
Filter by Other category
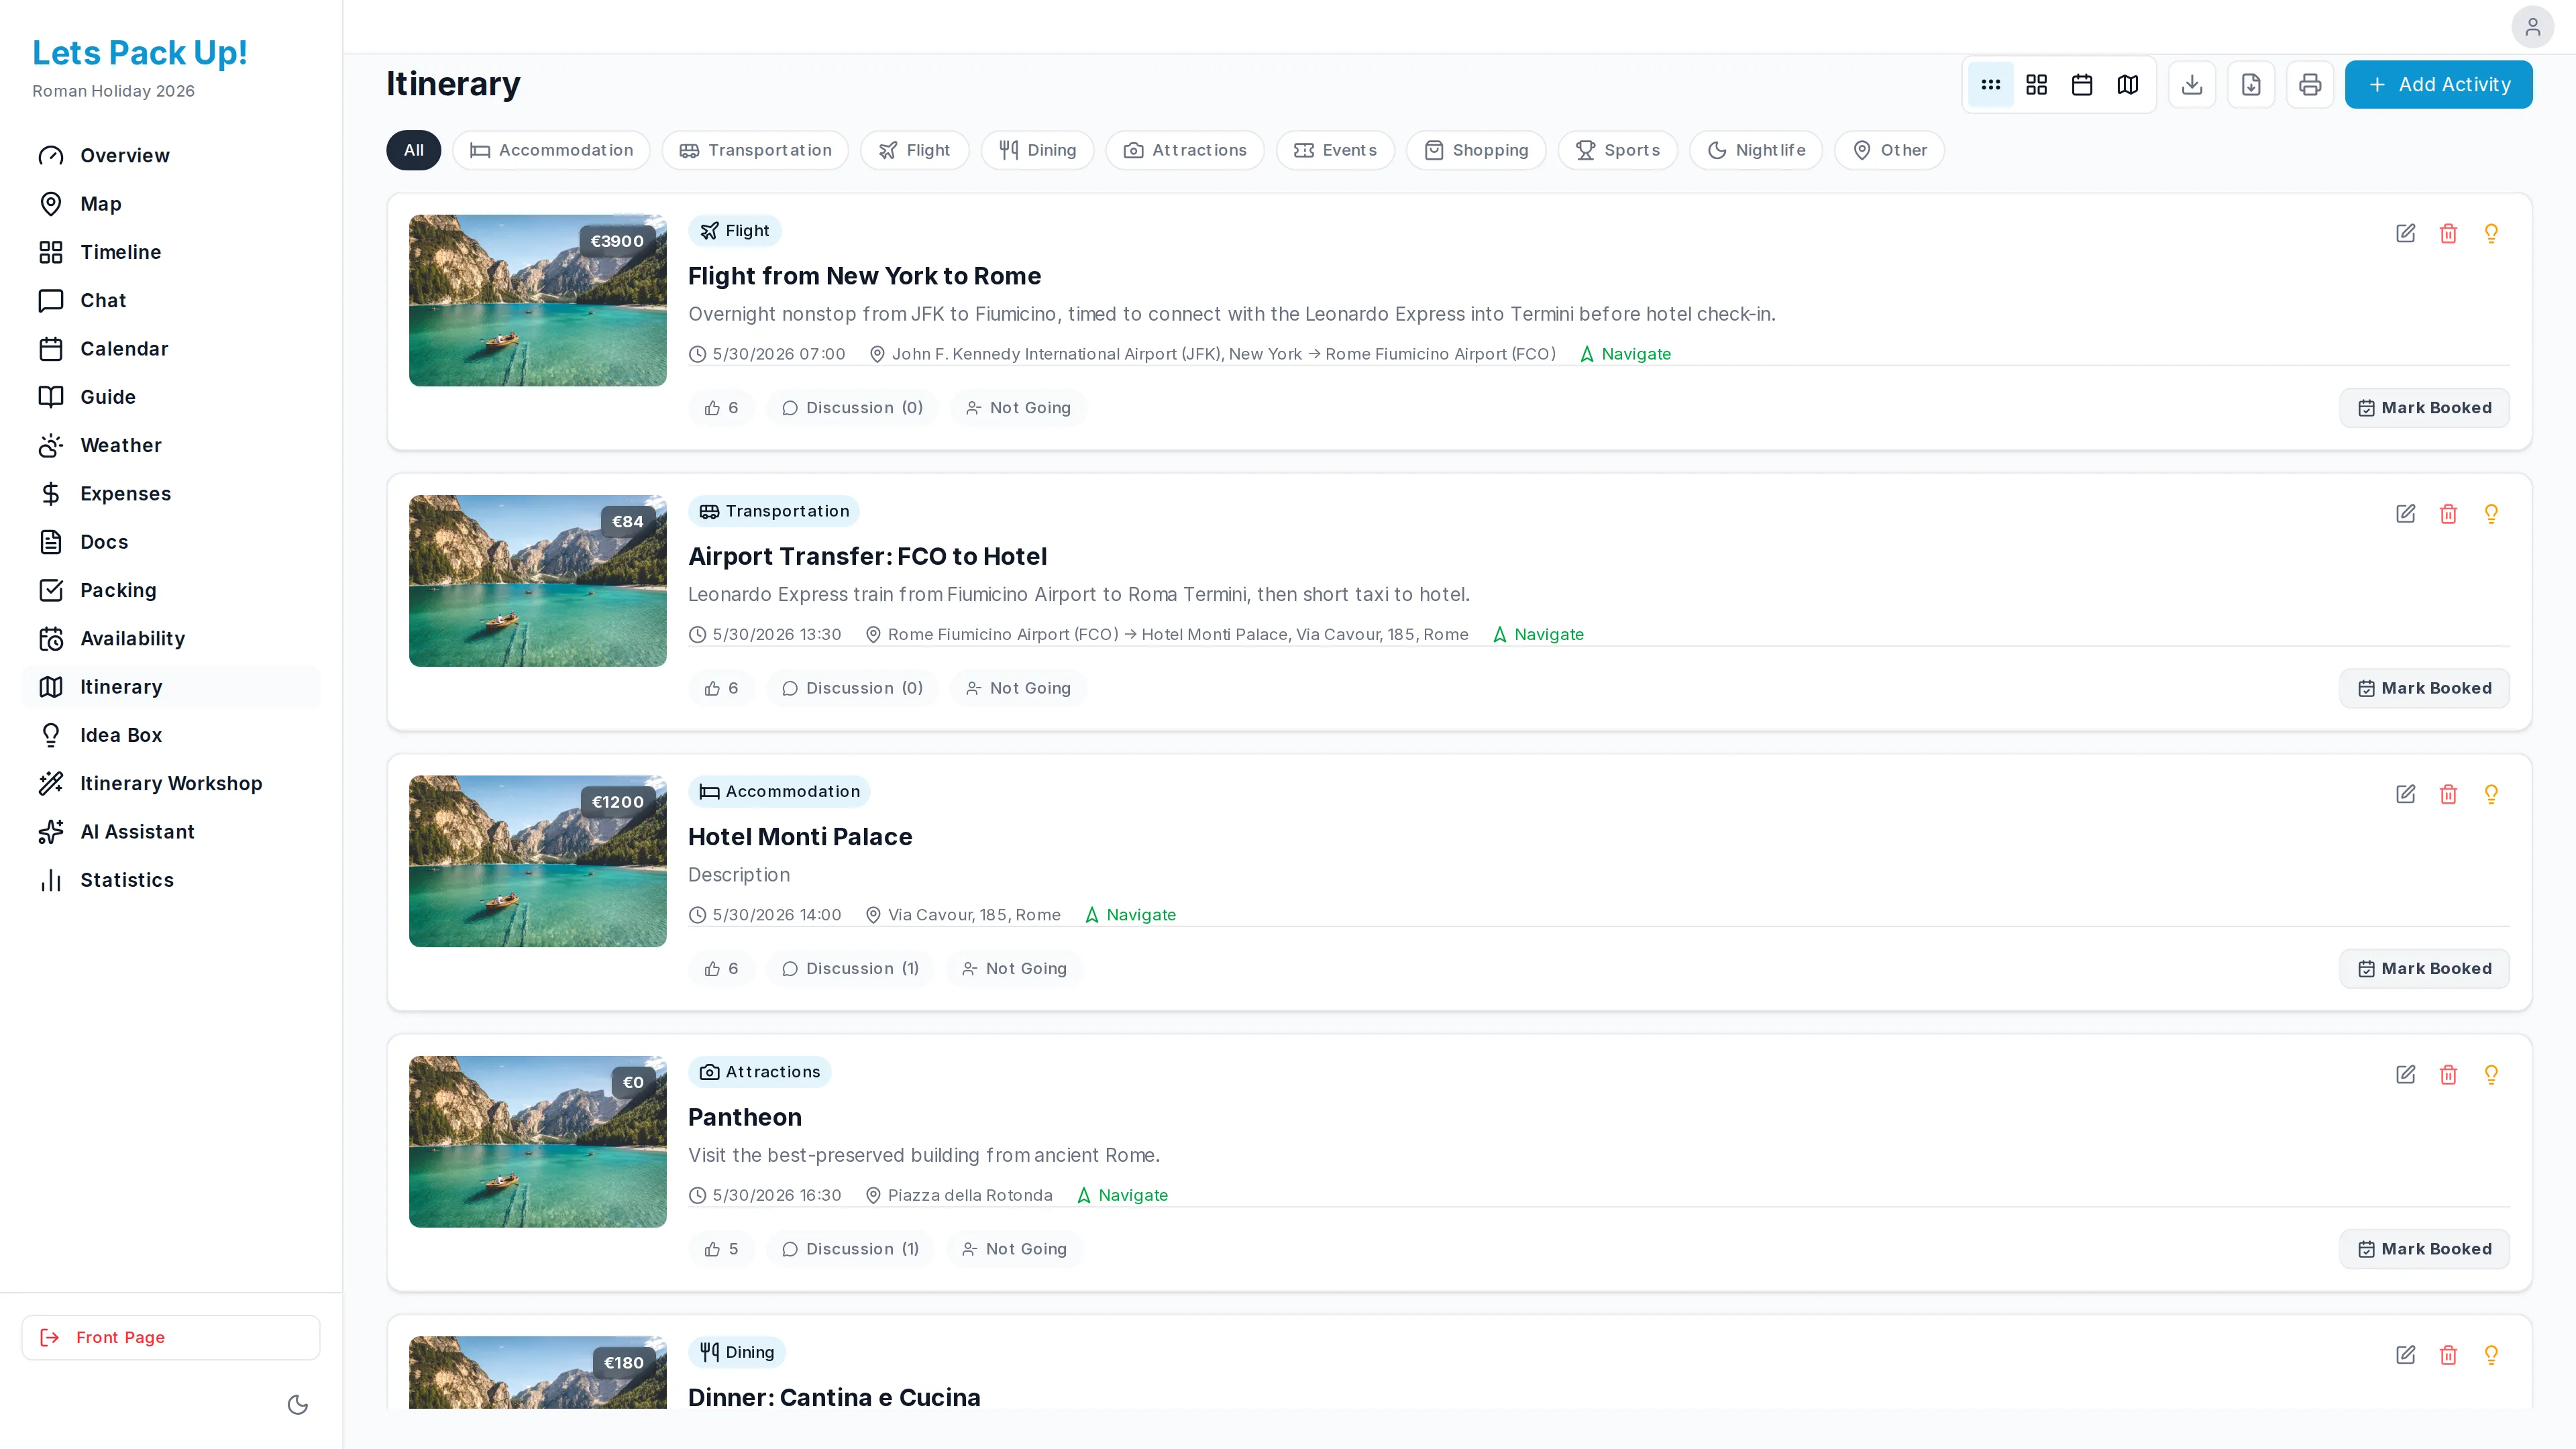1889,150
